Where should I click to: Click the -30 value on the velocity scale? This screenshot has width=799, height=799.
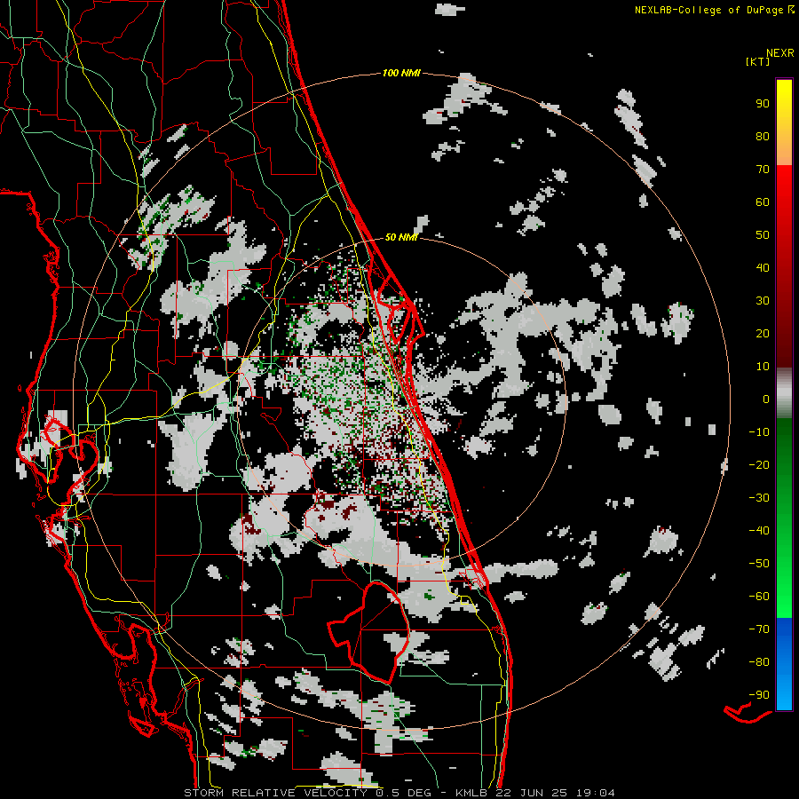(x=759, y=498)
